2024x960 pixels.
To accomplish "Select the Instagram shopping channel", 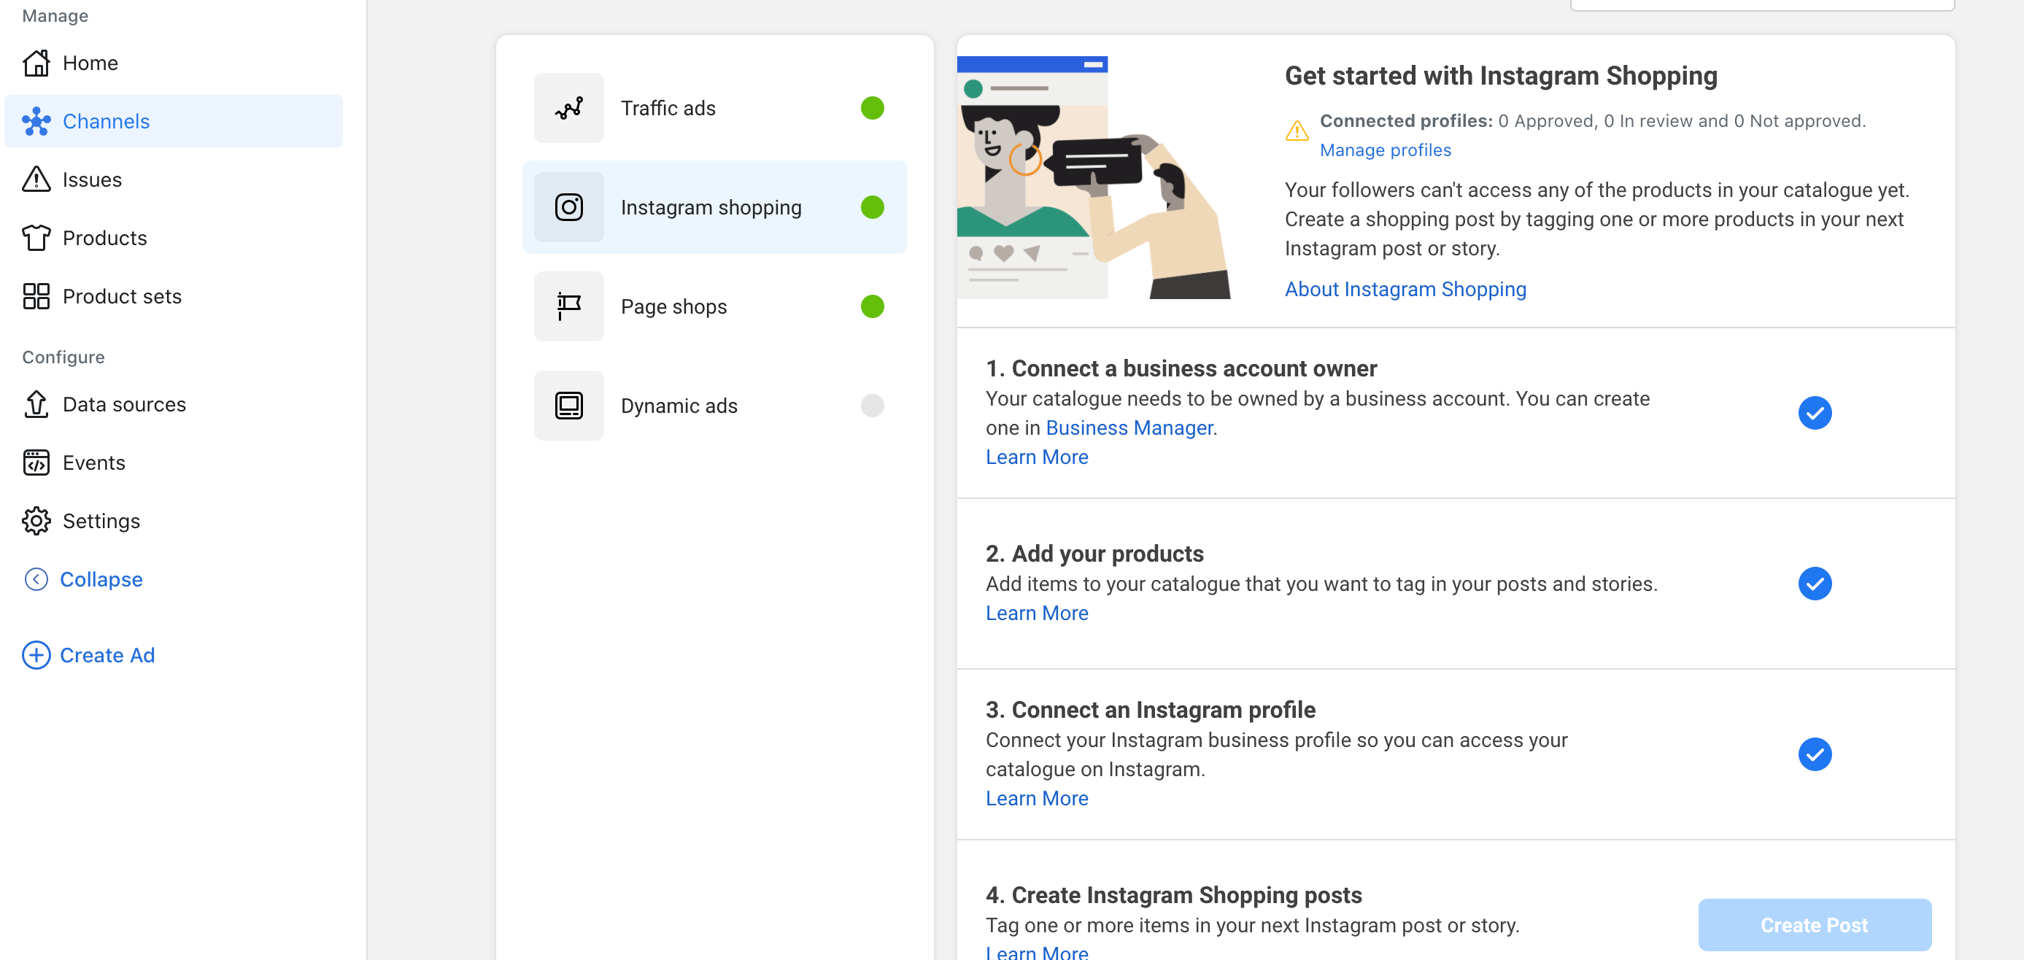I will point(714,207).
